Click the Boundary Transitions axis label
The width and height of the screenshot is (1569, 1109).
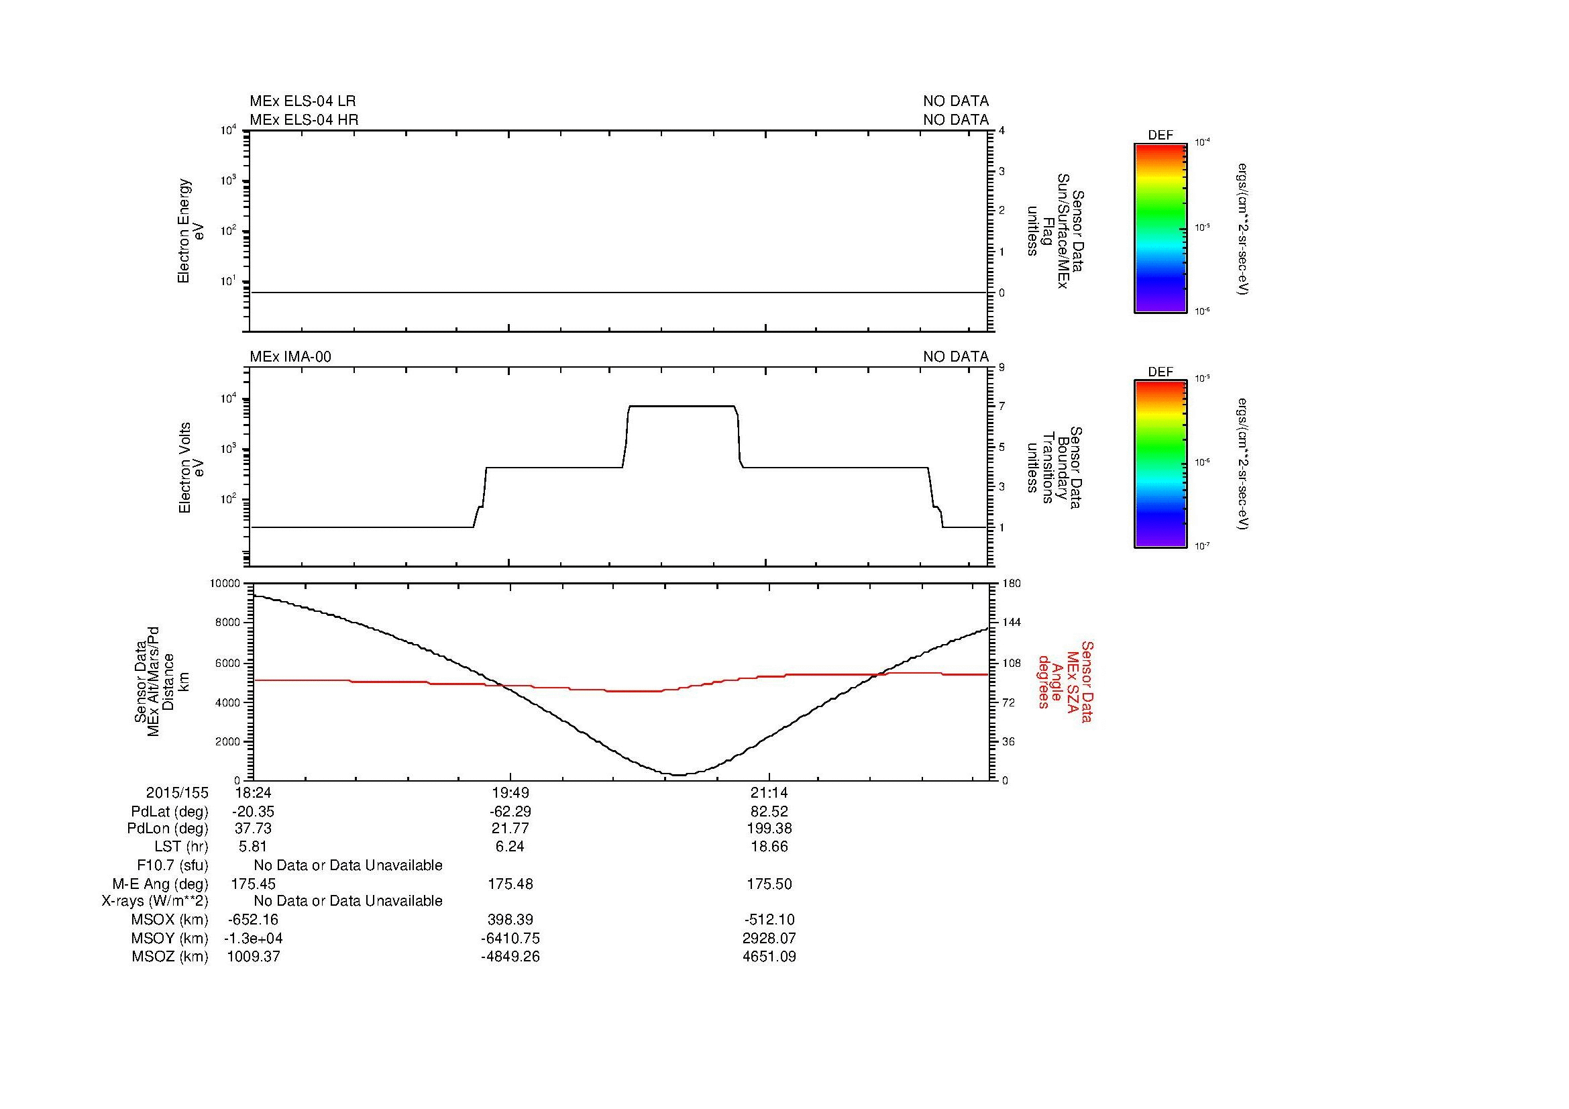[x=1054, y=468]
